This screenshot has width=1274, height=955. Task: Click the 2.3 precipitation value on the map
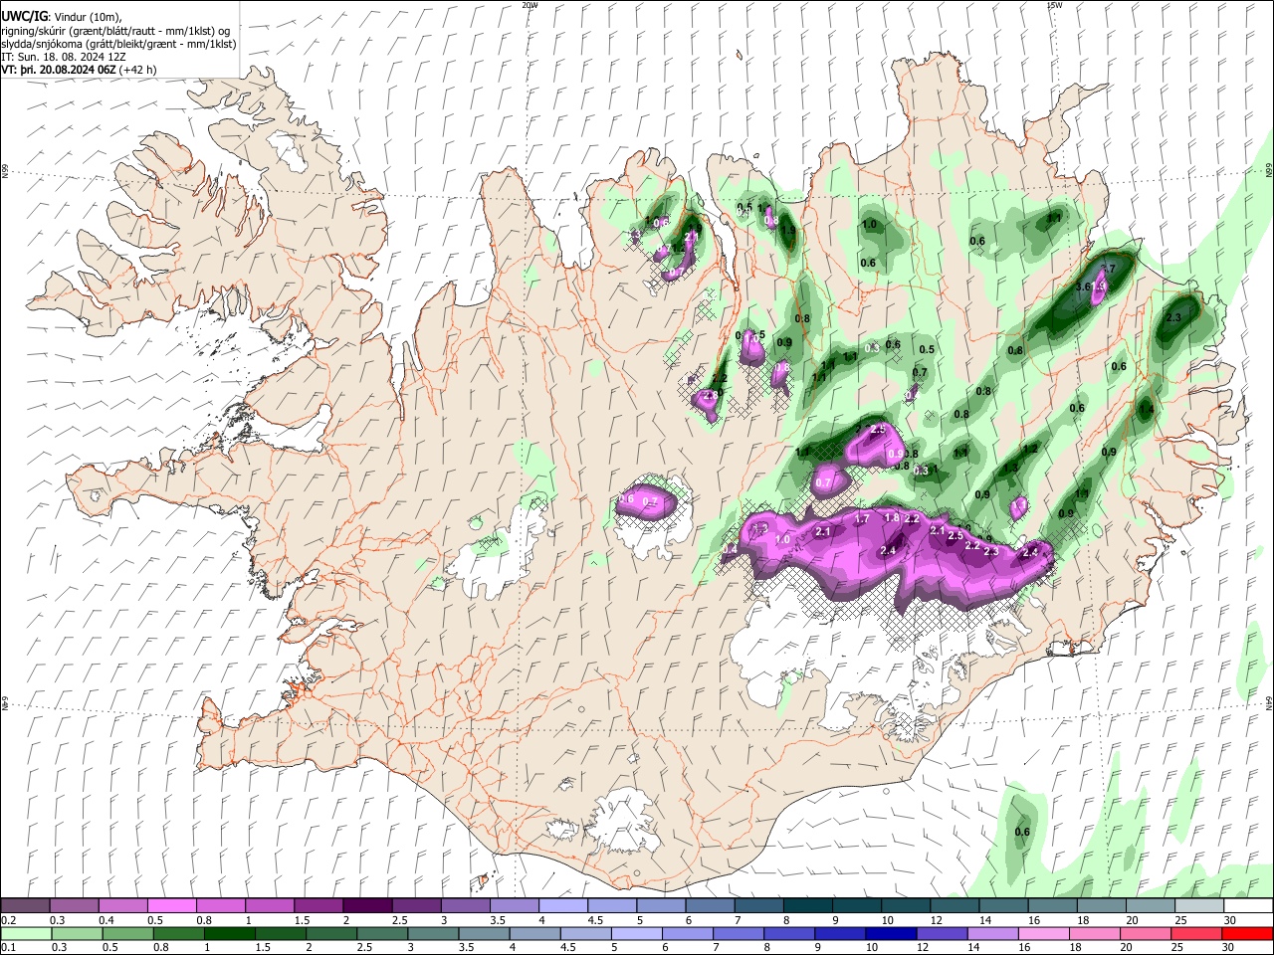click(x=1172, y=317)
